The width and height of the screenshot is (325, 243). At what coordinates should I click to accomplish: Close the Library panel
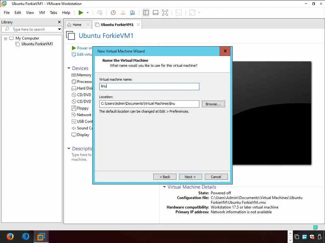coord(59,22)
